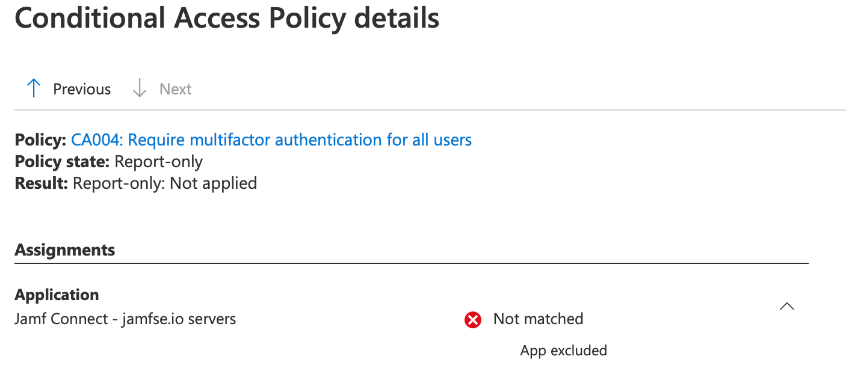This screenshot has height=374, width=846.
Task: Open CA004 Require multifactor authentication policy link
Action: (x=271, y=140)
